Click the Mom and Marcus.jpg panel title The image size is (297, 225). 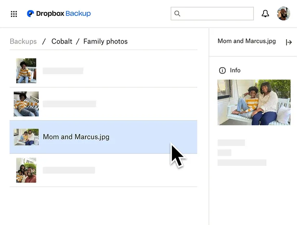point(246,41)
